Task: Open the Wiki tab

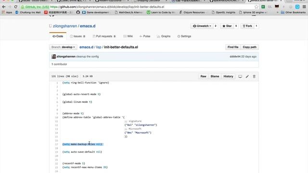Action: coord(128,37)
